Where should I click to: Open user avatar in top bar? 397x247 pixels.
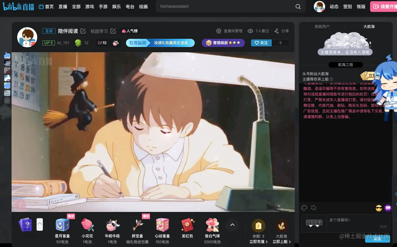(319, 7)
